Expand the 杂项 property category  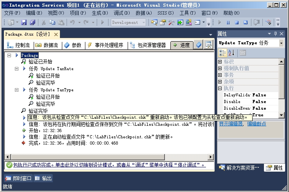coord(220,82)
